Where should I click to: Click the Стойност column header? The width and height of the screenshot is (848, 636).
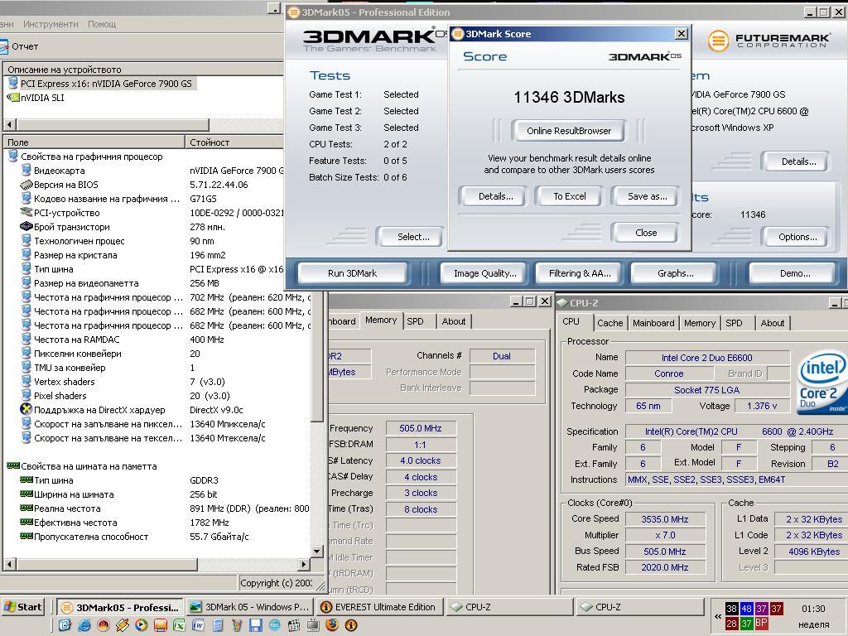[x=234, y=142]
